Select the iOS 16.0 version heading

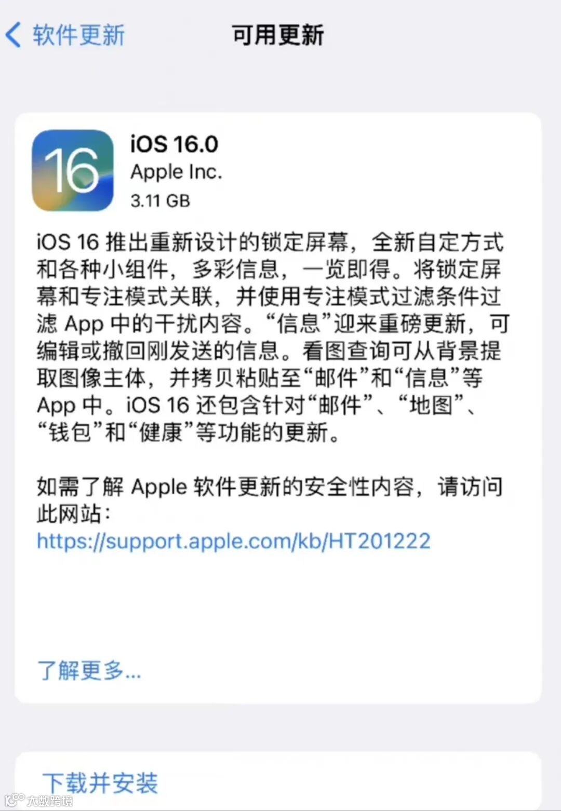pyautogui.click(x=174, y=144)
